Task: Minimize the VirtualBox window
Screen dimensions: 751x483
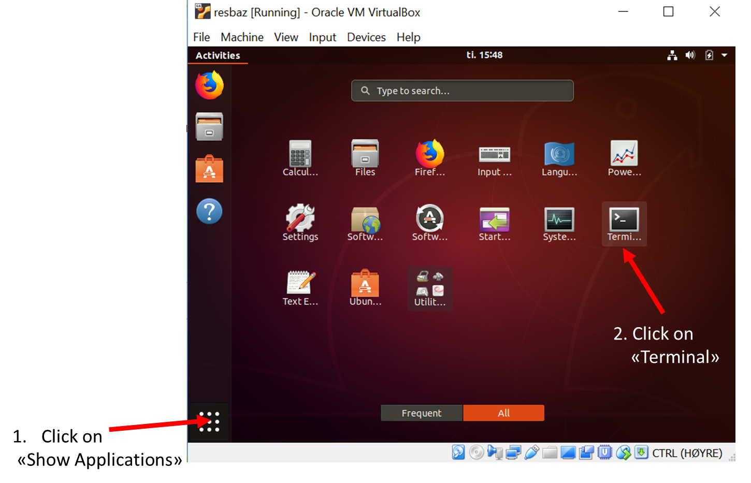Action: (x=623, y=11)
